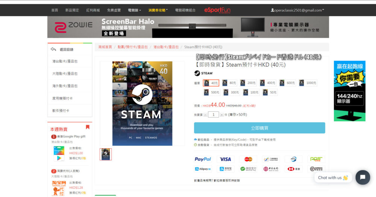Select the 50元 card option
Screen dimensions: 376x197
[x=270, y=92]
